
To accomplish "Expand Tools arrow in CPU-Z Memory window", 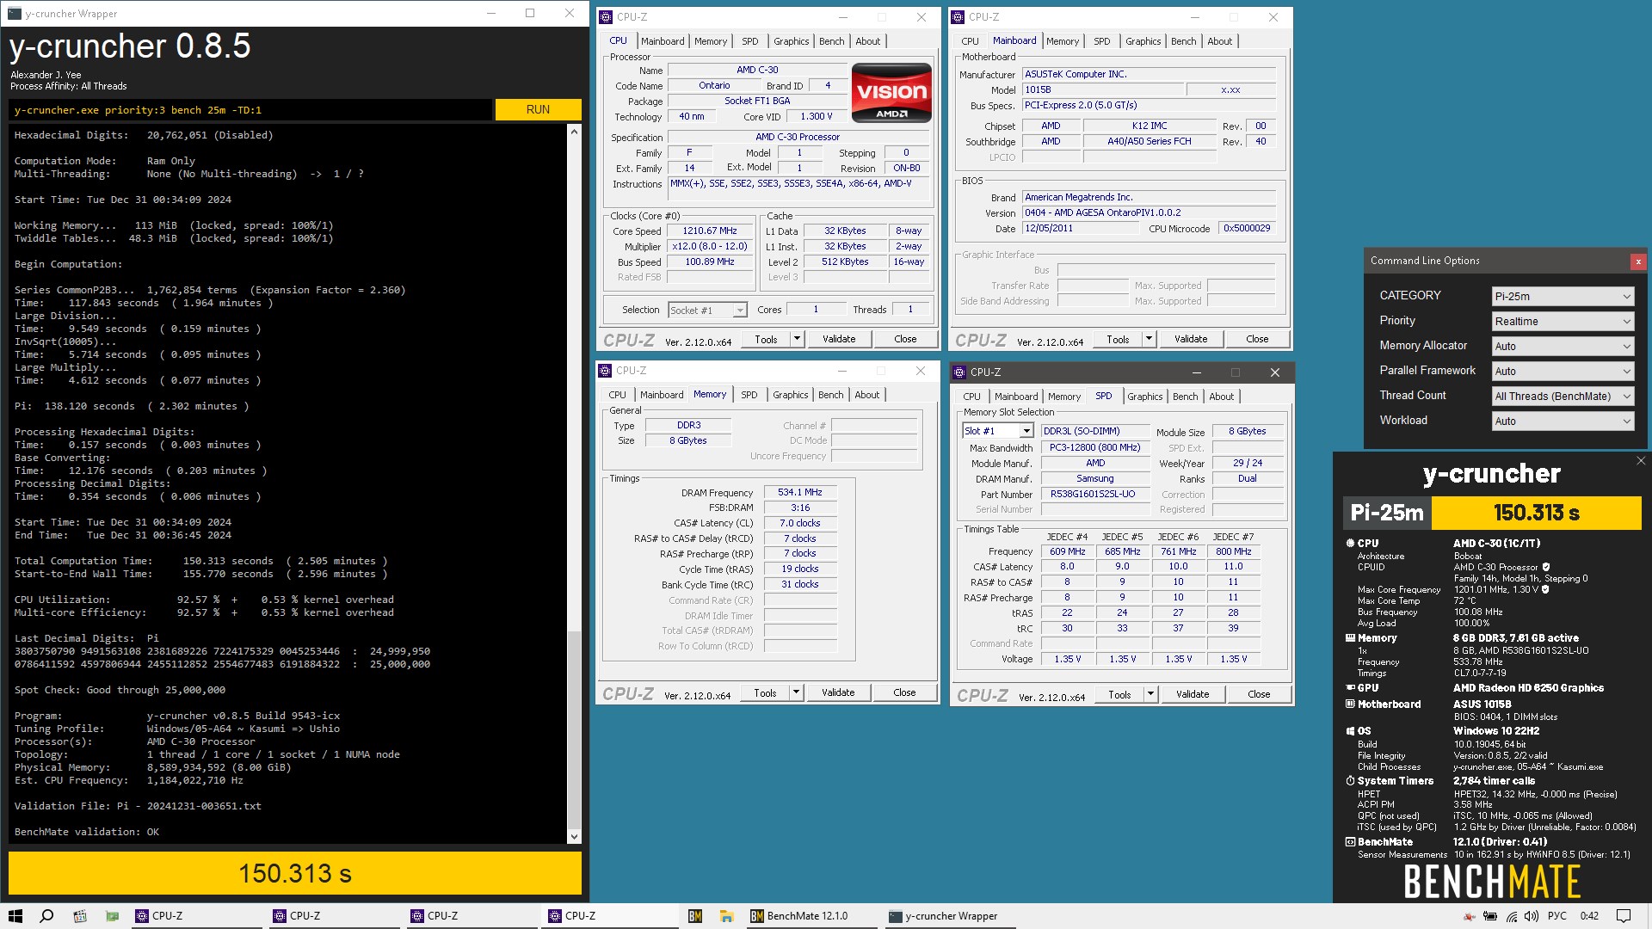I will click(x=796, y=692).
